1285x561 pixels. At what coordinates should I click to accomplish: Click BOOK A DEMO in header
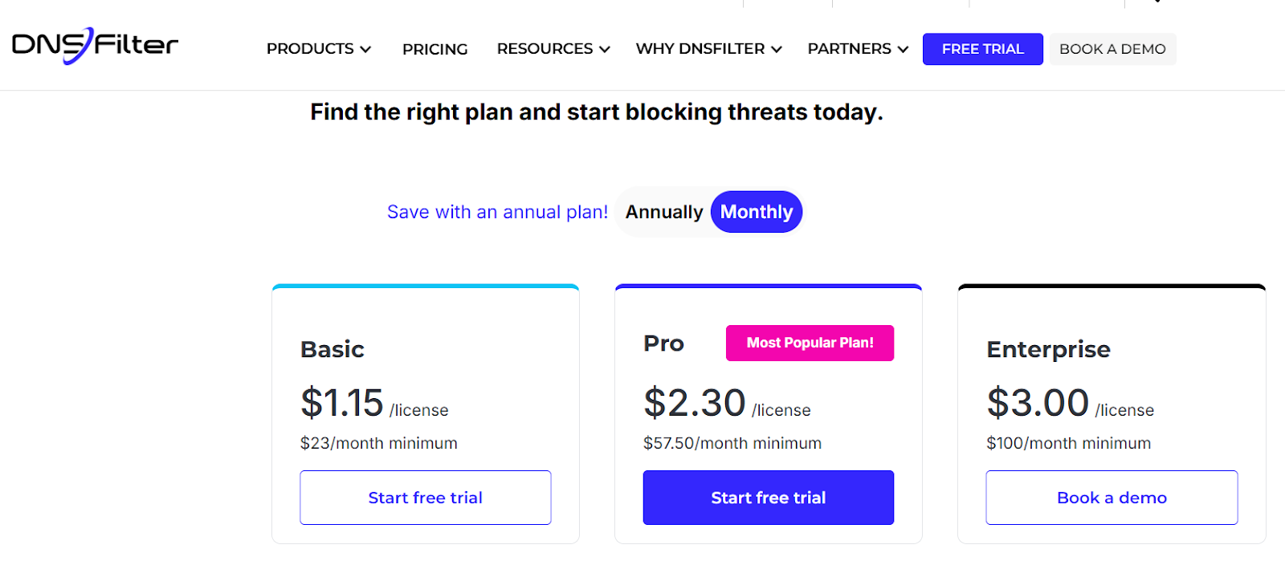click(1112, 49)
